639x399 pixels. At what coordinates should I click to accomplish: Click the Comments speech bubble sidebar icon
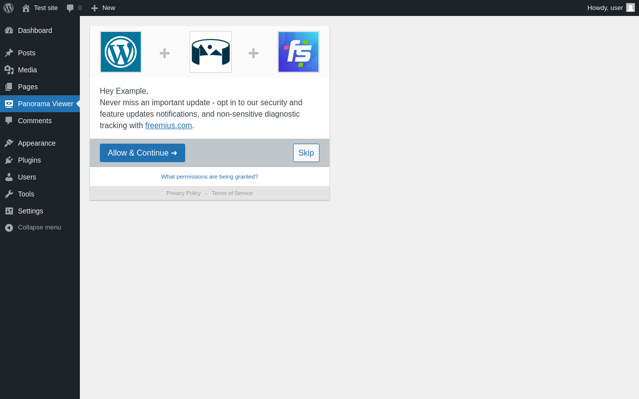pos(9,121)
